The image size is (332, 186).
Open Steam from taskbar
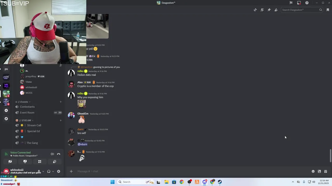click(x=220, y=182)
